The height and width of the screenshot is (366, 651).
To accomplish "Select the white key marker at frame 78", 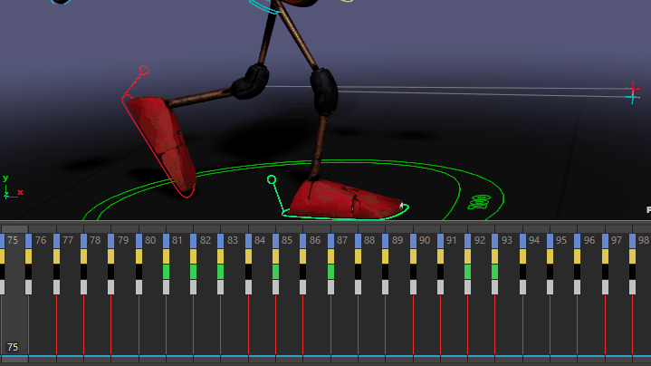I will [x=83, y=287].
